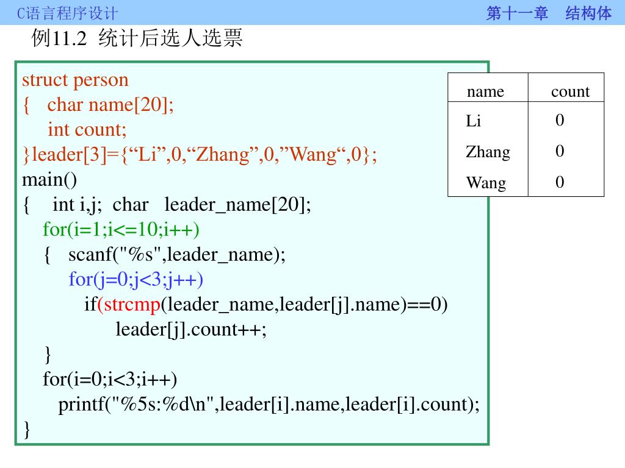Screen dimensions: 625x468
Task: Click the 'leader[j].count++;' statement
Action: pyautogui.click(x=191, y=330)
